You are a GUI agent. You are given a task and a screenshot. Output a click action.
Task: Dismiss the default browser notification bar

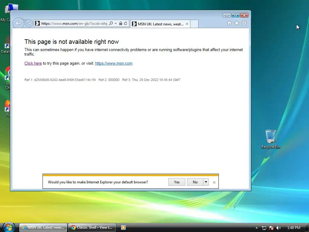click(214, 182)
